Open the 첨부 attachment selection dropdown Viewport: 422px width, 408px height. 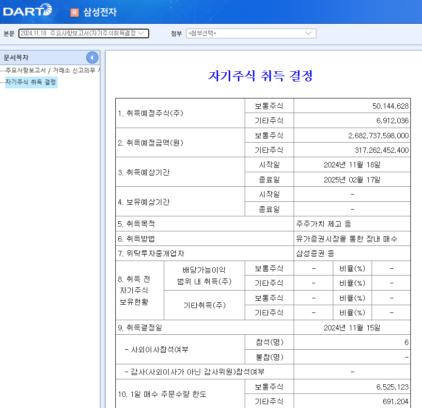point(251,33)
